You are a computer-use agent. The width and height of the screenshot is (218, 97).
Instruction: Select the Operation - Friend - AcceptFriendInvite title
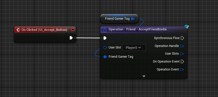pos(138,29)
